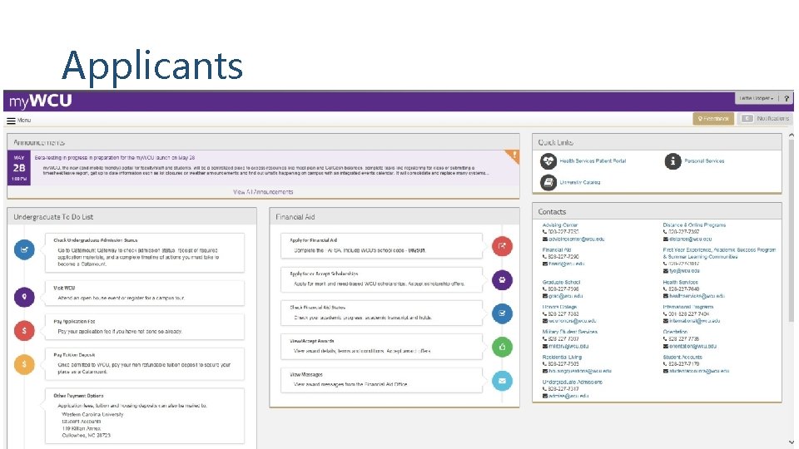
Task: Open the Visit WCU card
Action: click(145, 294)
